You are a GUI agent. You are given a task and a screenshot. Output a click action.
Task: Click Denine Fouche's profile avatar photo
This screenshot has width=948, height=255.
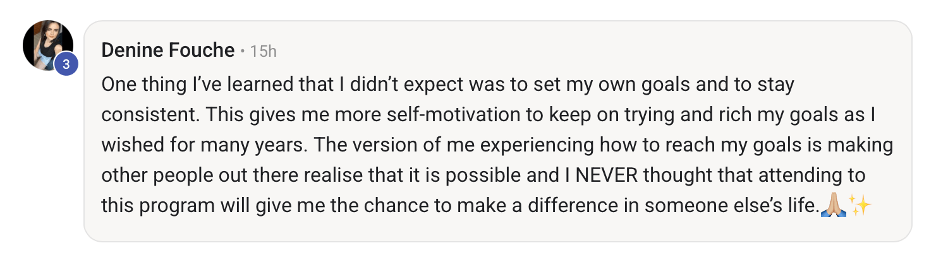pyautogui.click(x=47, y=45)
